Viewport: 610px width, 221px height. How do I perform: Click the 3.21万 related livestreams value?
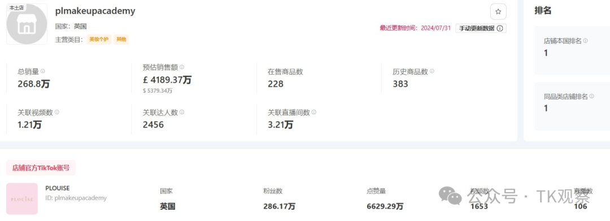tap(281, 124)
